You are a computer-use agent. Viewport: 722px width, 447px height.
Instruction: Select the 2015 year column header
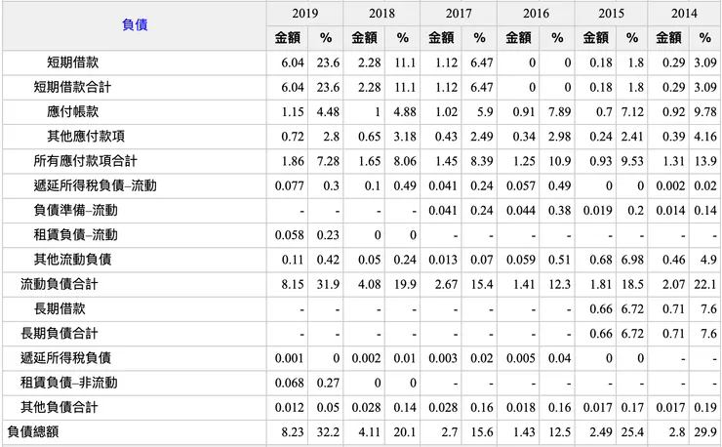(x=611, y=14)
